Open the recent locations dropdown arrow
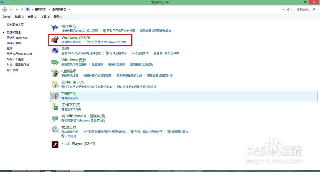The width and height of the screenshot is (320, 172). click(x=17, y=9)
